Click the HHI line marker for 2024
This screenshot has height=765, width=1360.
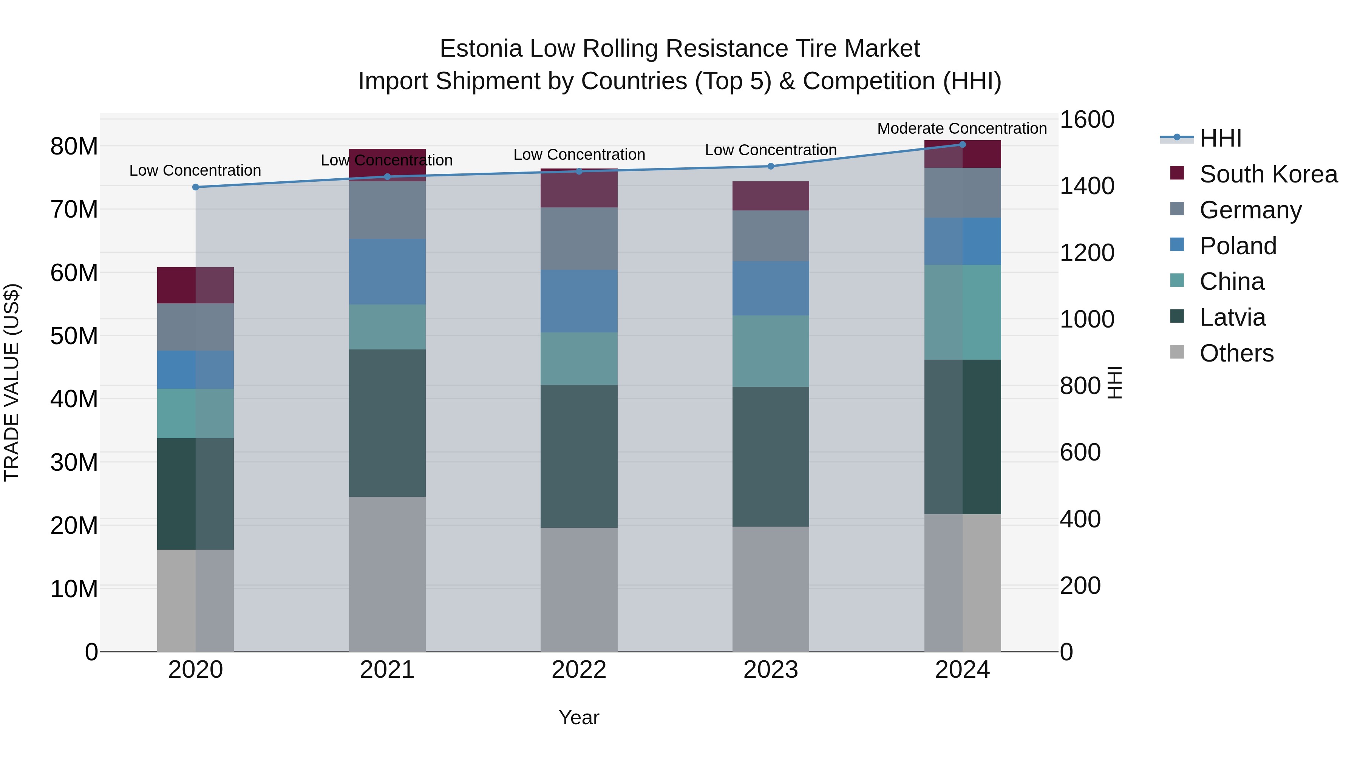[963, 145]
